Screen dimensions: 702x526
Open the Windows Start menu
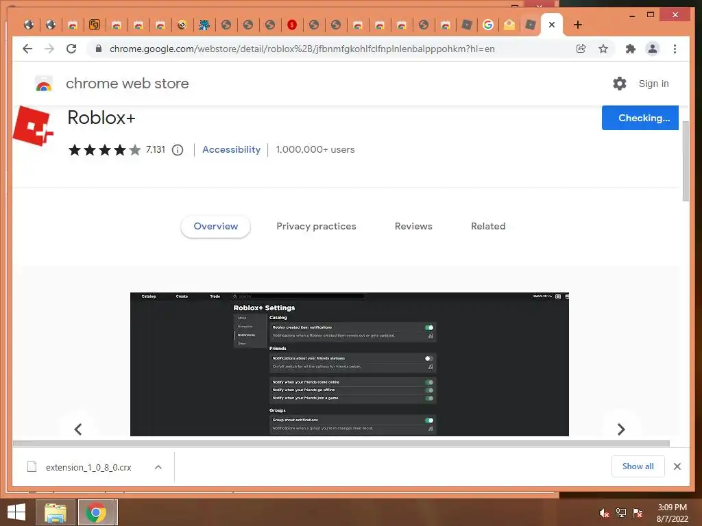[x=16, y=512]
